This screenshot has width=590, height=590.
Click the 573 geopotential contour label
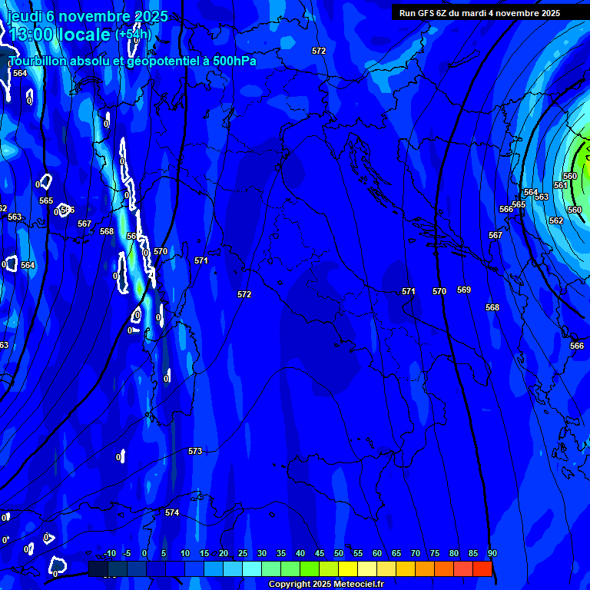point(195,451)
